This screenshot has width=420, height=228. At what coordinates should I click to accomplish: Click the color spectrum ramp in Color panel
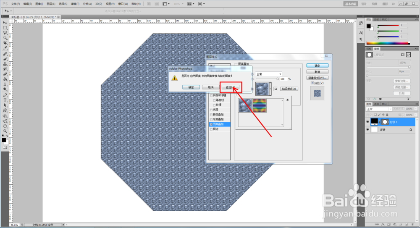pos(388,43)
